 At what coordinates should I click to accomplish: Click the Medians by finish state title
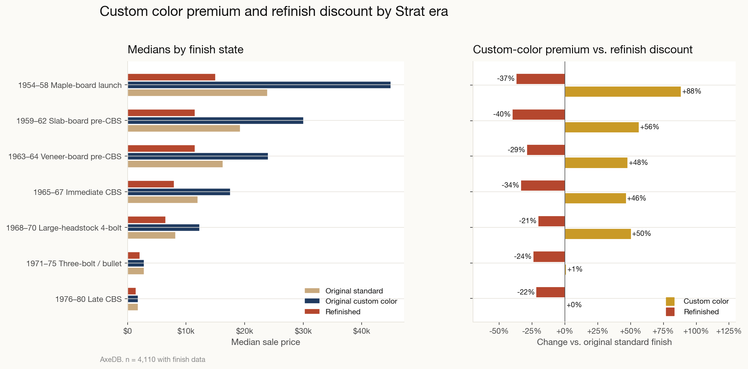185,49
